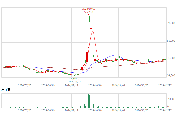Click the tallest green volume bar
Viewport: 177px width, 114px height.
(x=88, y=101)
